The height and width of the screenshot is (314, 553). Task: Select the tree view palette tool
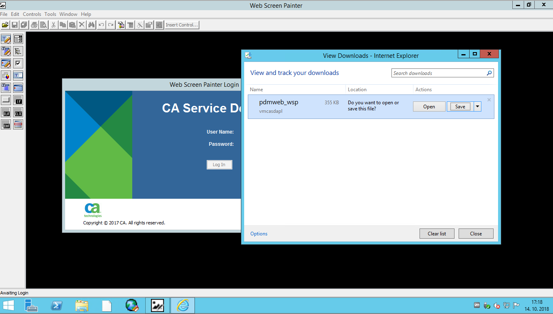click(18, 51)
